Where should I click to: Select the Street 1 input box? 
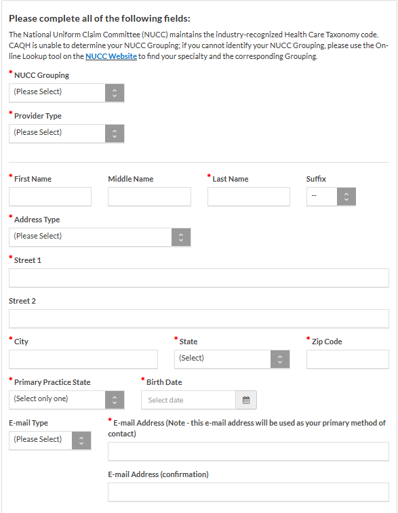199,278
